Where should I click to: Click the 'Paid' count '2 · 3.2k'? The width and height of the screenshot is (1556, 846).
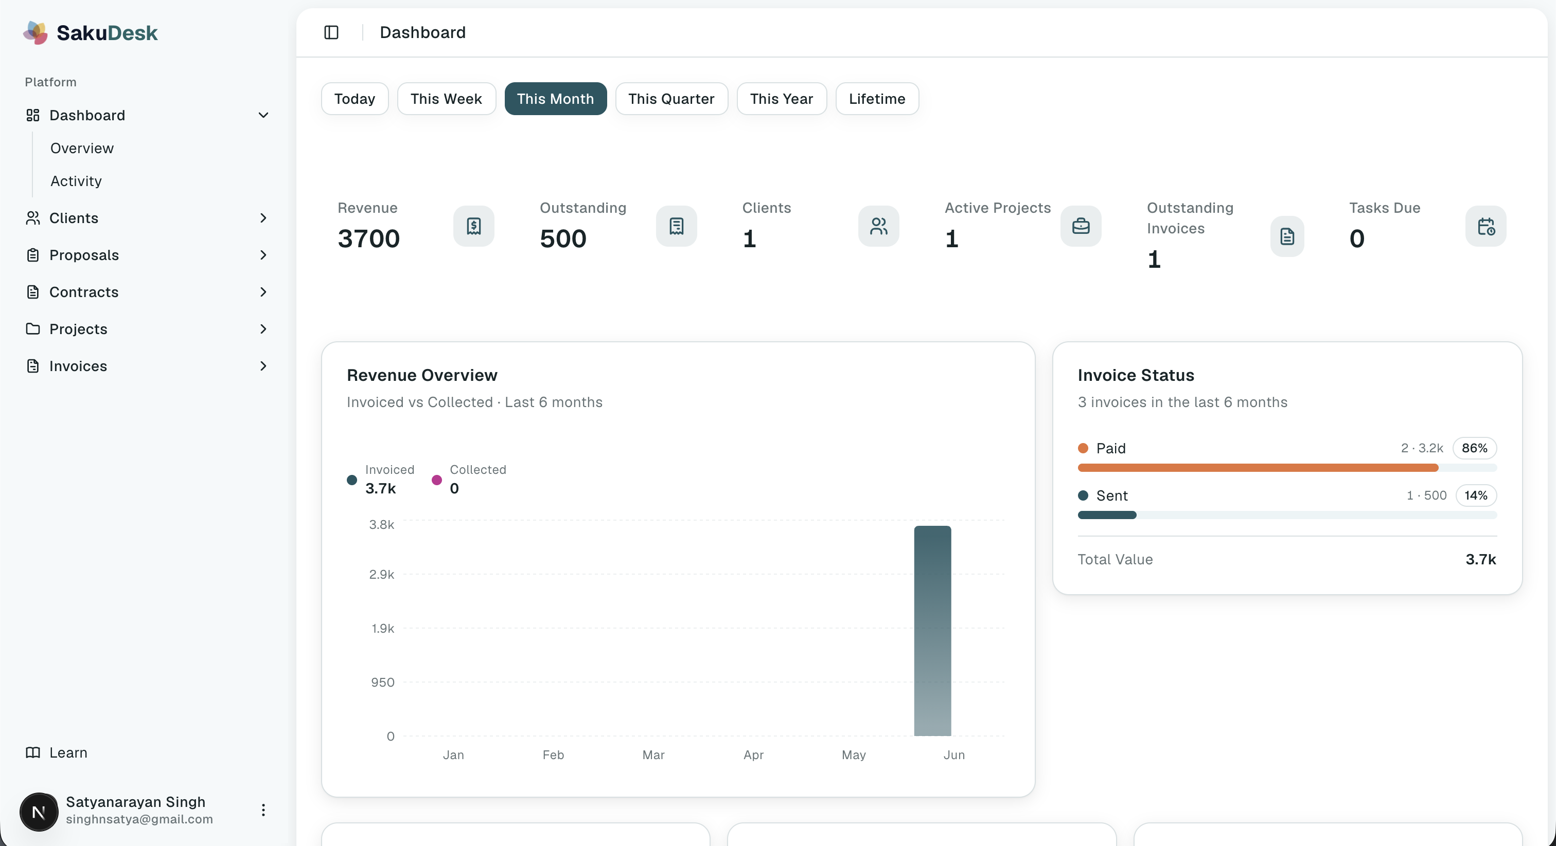pyautogui.click(x=1422, y=448)
